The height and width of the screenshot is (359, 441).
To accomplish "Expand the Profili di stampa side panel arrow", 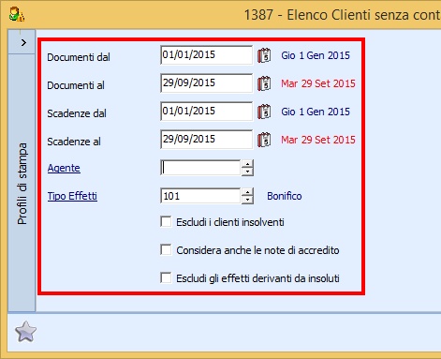I will pyautogui.click(x=23, y=42).
